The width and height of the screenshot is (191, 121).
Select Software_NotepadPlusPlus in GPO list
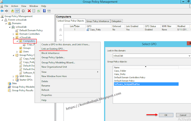click(146, 84)
